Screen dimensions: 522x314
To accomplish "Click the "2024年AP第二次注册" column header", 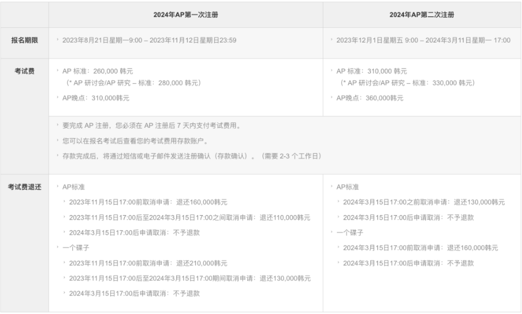I will point(422,15).
